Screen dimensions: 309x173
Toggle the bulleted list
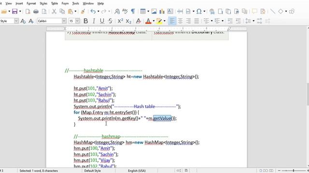click(x=206, y=21)
